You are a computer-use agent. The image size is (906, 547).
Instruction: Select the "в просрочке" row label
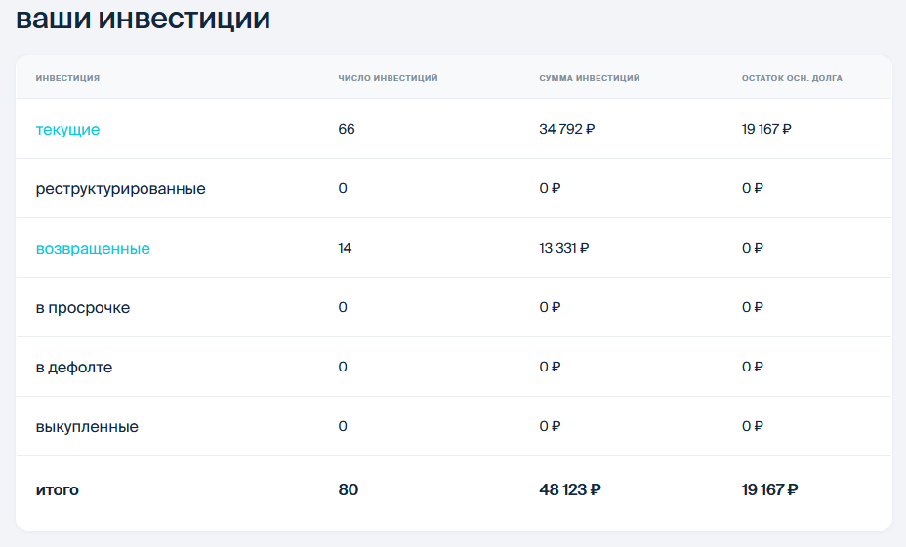point(83,308)
